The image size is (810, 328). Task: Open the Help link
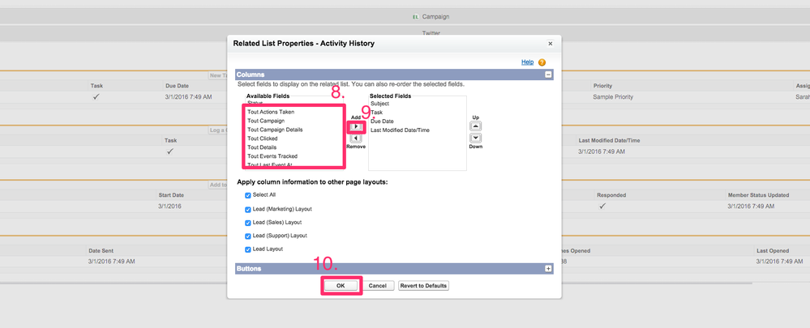[x=527, y=62]
